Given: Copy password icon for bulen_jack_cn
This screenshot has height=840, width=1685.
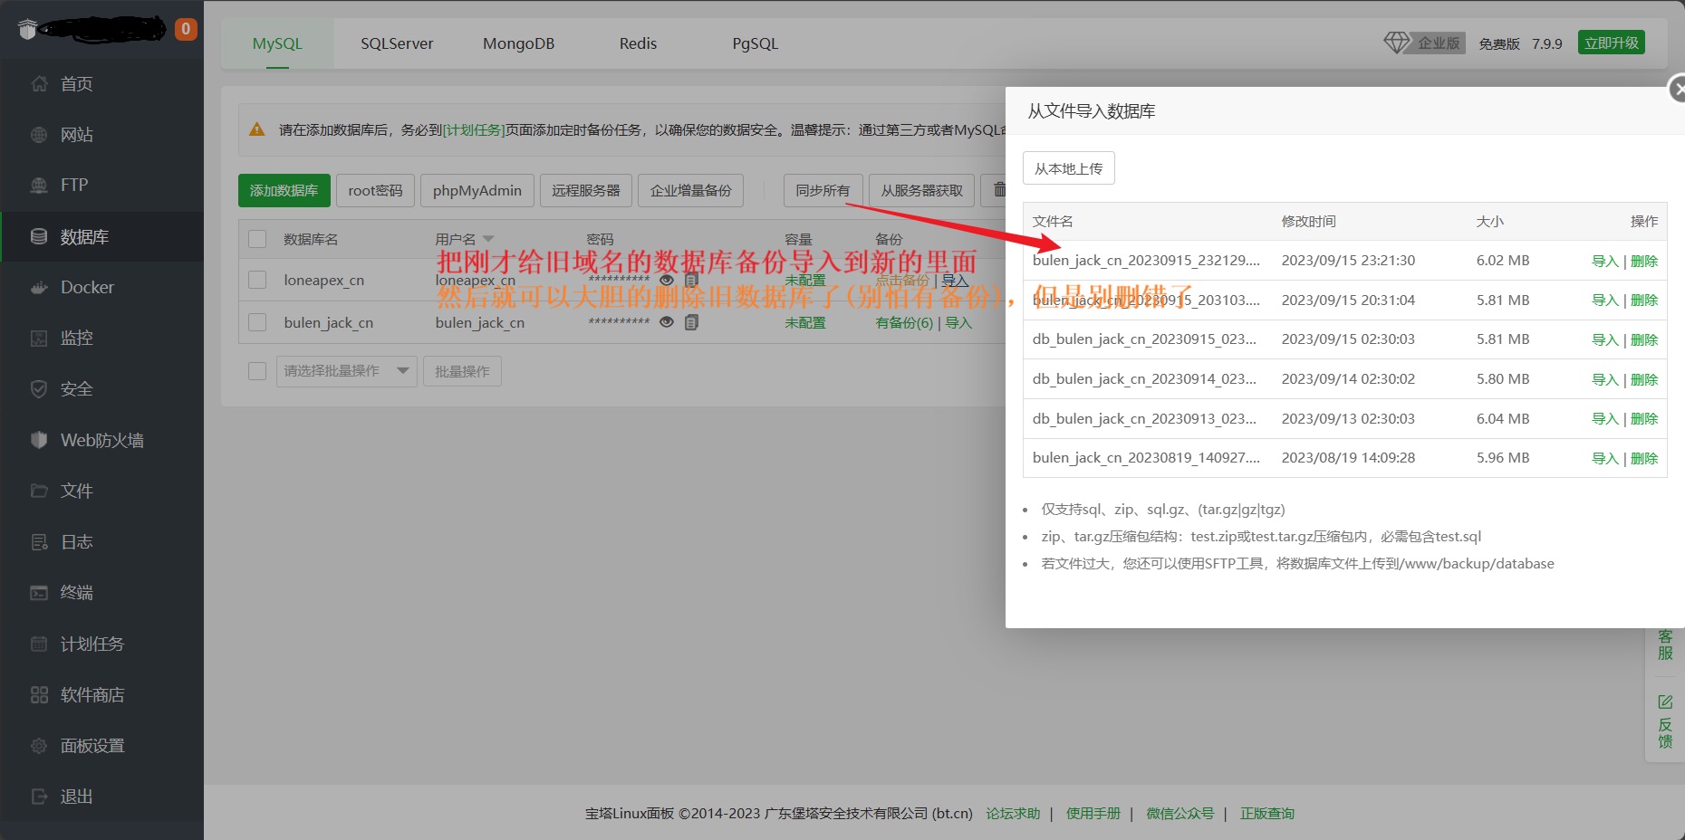Looking at the screenshot, I should pyautogui.click(x=691, y=322).
